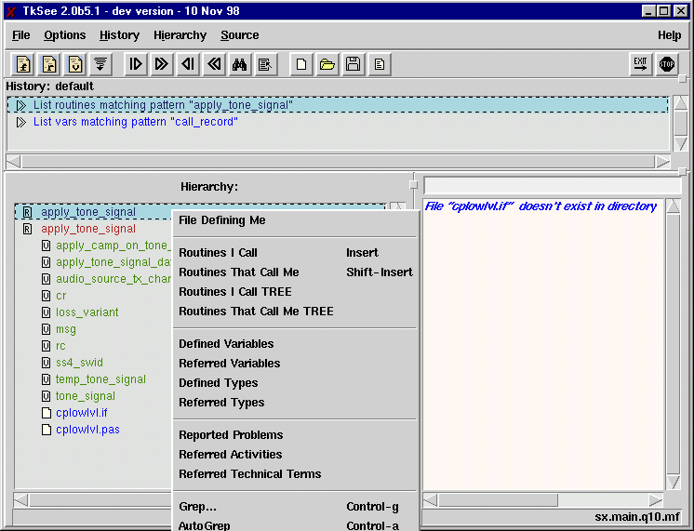Click the variable search toolbar icon marked 'v'

(x=74, y=64)
